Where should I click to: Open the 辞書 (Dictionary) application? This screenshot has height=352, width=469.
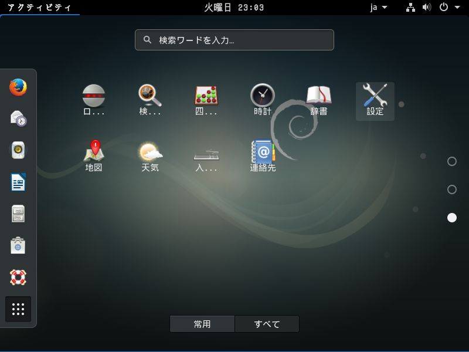tap(318, 94)
